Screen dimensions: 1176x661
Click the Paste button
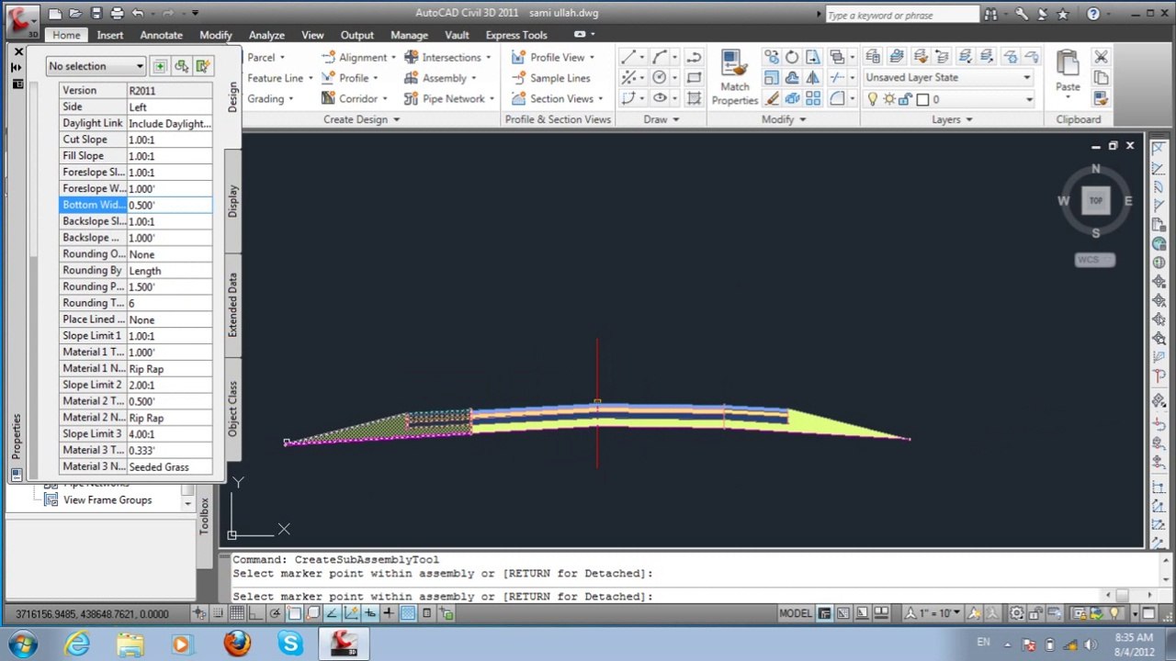click(x=1068, y=73)
